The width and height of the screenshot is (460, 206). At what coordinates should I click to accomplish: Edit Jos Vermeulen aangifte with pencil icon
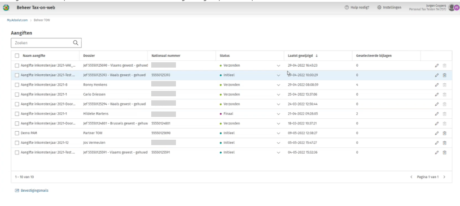click(x=437, y=143)
